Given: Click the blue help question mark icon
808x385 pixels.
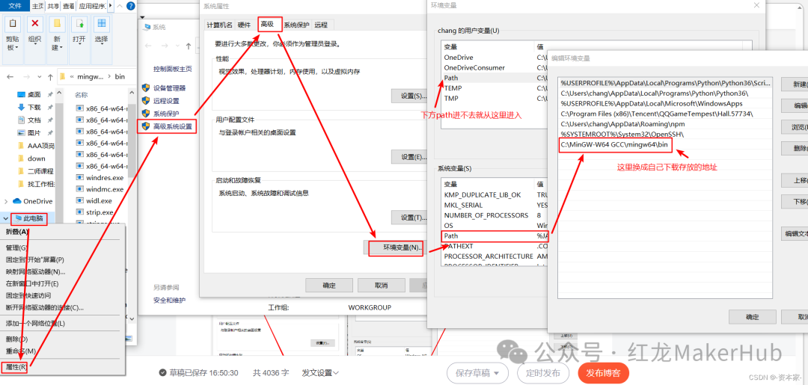Looking at the screenshot, I should pos(131,6).
